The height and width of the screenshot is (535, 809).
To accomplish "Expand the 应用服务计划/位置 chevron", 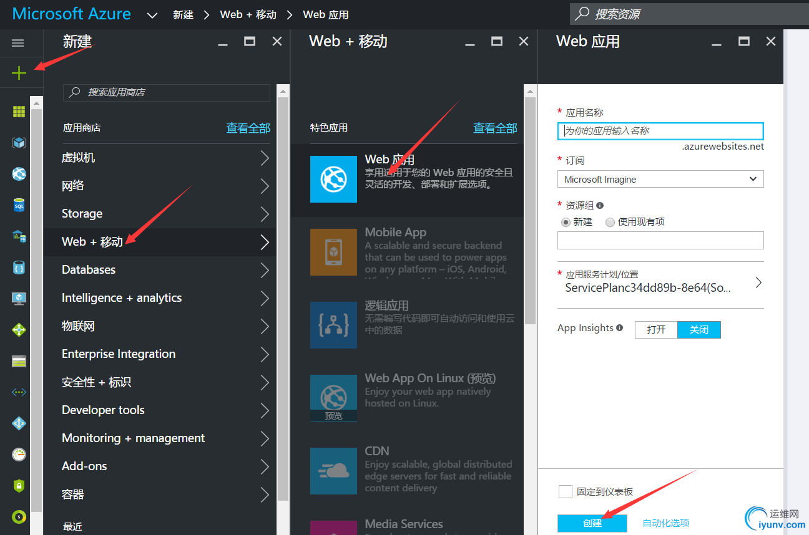I will coord(758,282).
